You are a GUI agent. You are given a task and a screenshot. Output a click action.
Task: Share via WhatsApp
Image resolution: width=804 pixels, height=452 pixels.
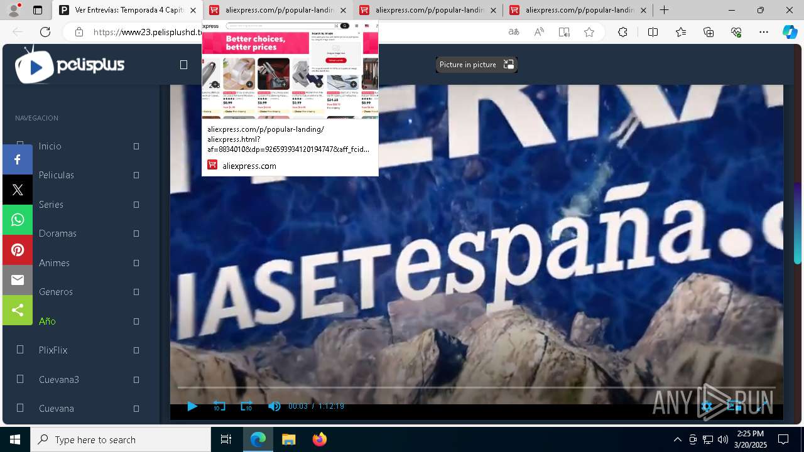(x=18, y=220)
